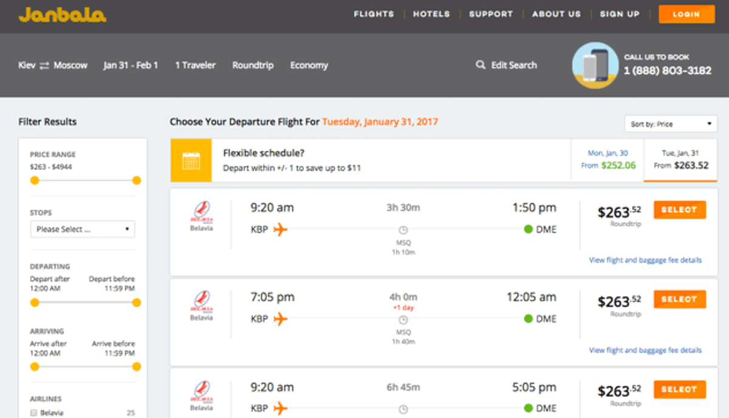View baggage fee details for the 3h 30m flight
The height and width of the screenshot is (418, 729).
(645, 260)
